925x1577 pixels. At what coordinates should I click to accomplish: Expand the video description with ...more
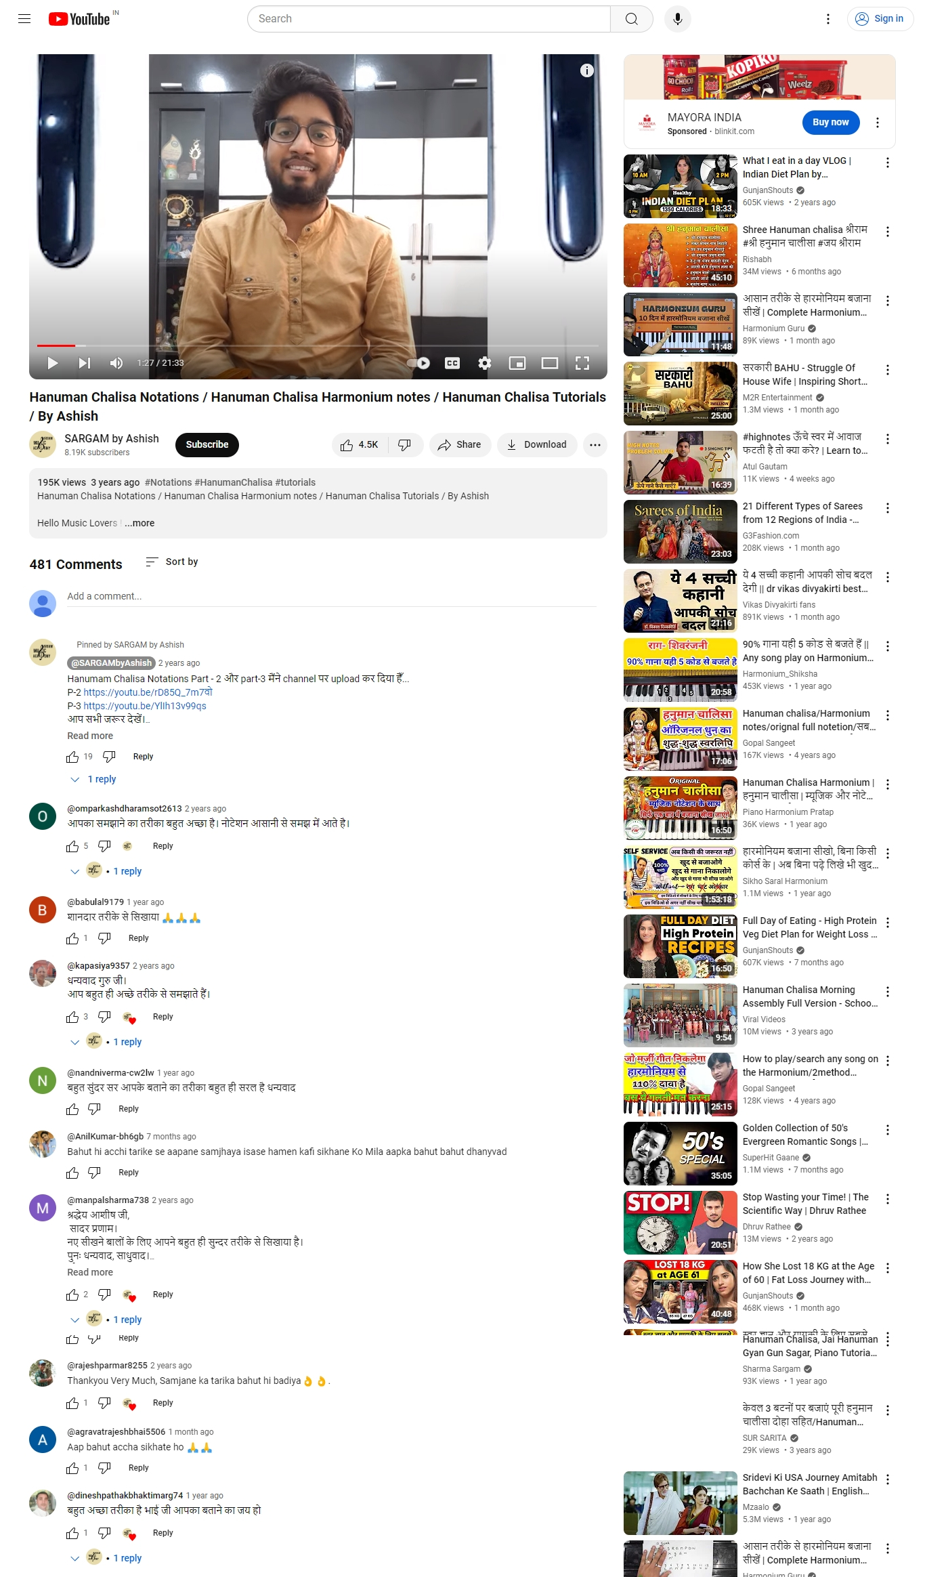pos(139,523)
